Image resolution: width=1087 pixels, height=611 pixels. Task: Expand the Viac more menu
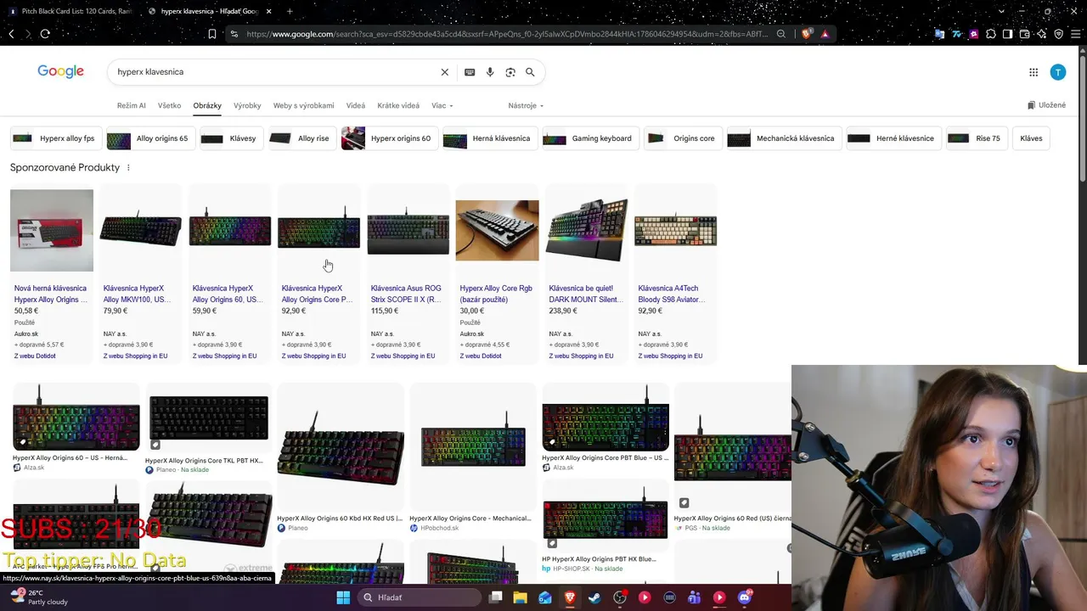pyautogui.click(x=442, y=106)
